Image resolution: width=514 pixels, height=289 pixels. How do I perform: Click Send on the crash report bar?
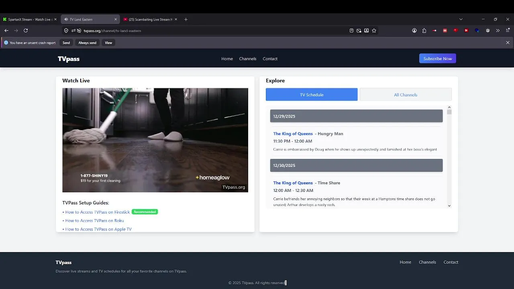(x=66, y=43)
